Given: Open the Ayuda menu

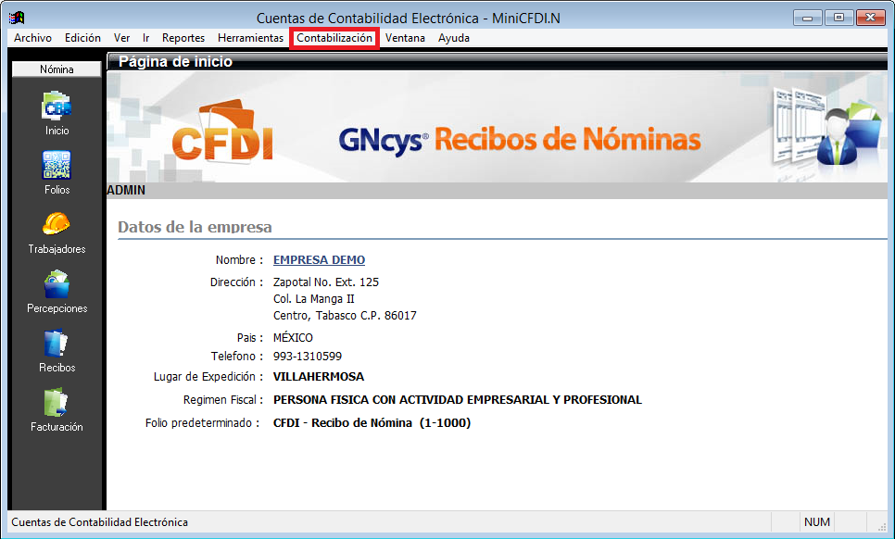Looking at the screenshot, I should [x=454, y=38].
